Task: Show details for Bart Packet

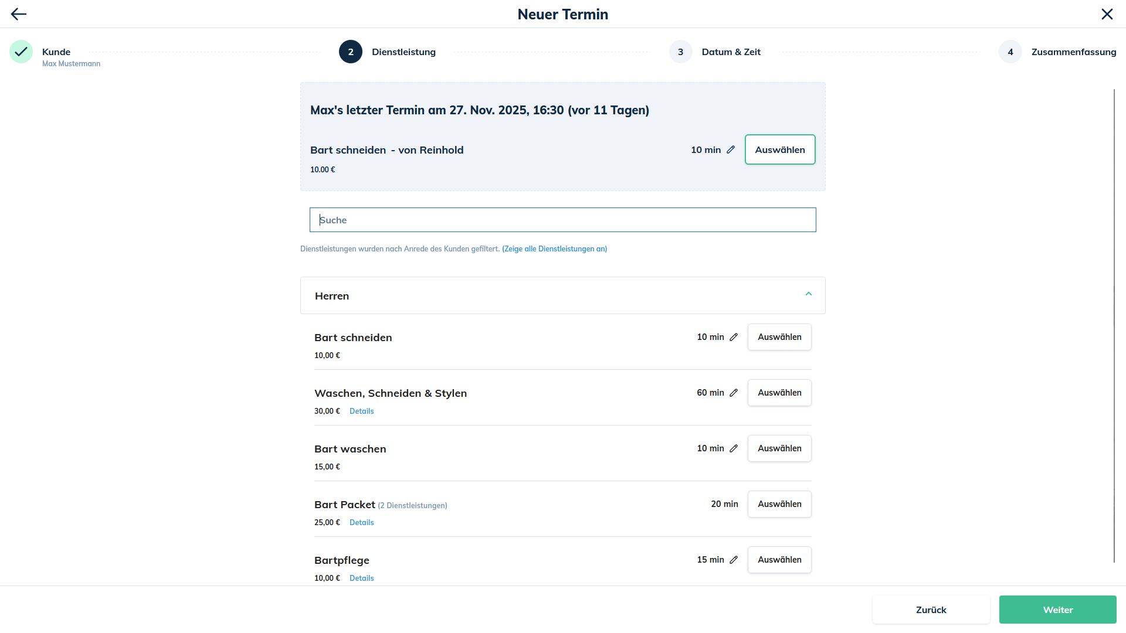Action: click(x=361, y=522)
